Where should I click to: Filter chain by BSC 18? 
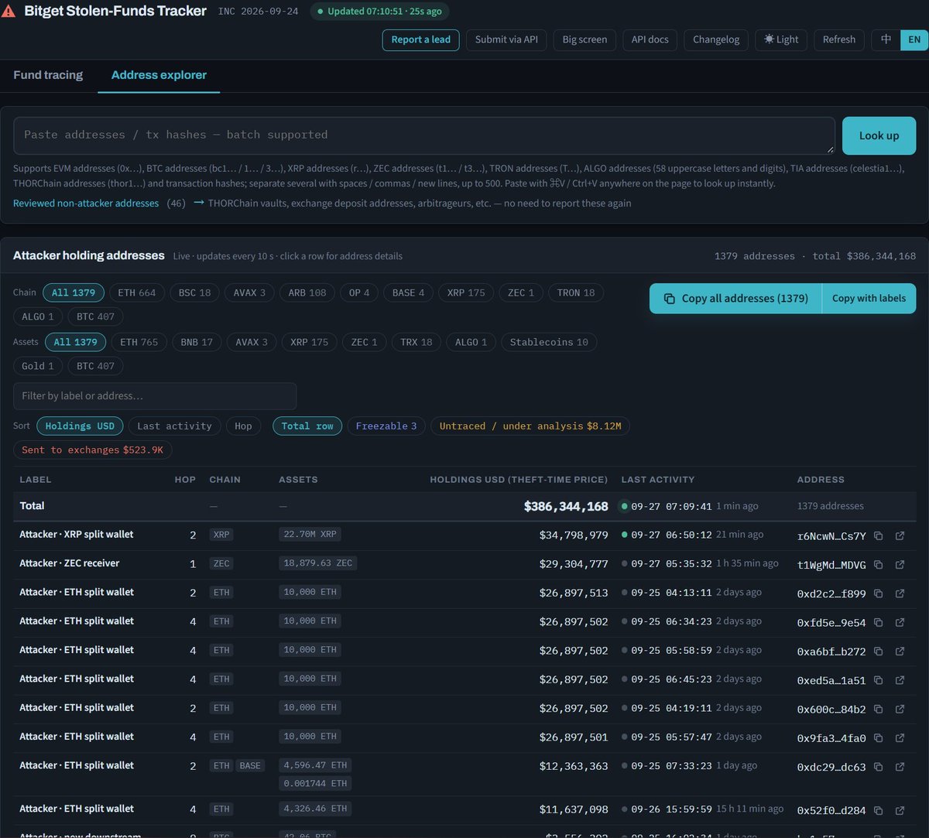[194, 292]
